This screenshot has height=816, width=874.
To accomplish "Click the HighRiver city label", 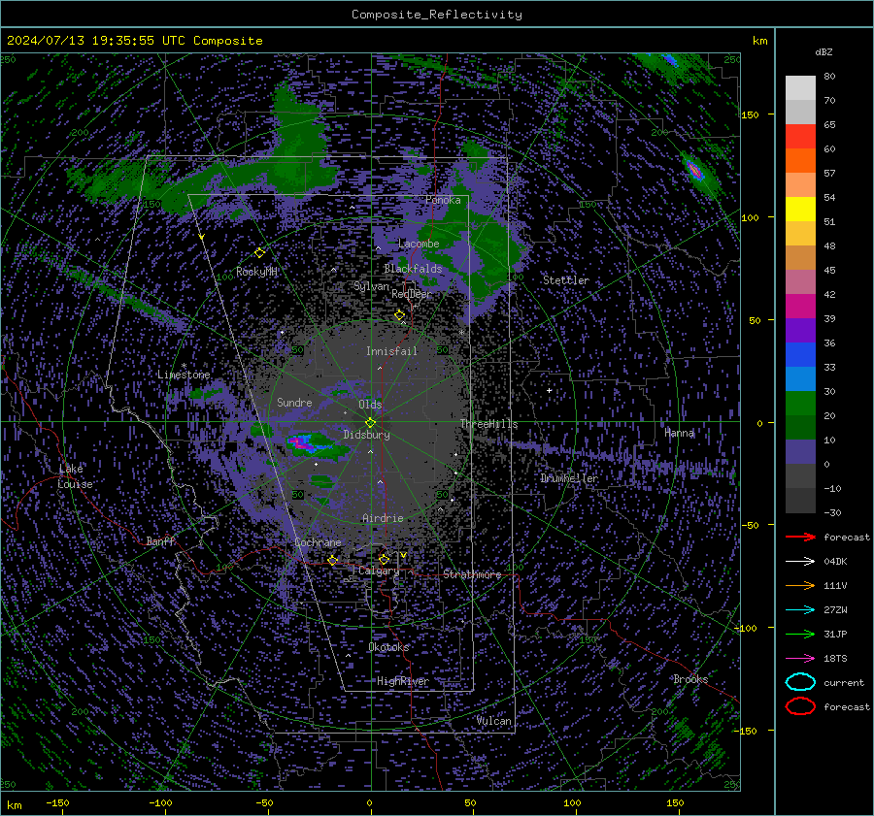I will 402,681.
